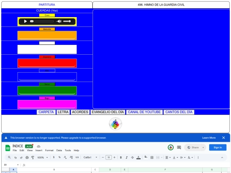Expand the Share options dropdown arrow
This screenshot has height=173, width=231.
point(203,147)
